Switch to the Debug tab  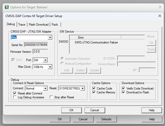(11, 24)
